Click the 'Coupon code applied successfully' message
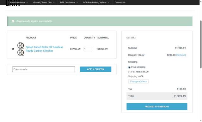 click(34, 21)
